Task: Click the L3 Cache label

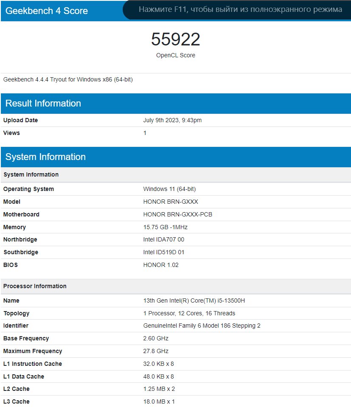Action: (x=17, y=401)
